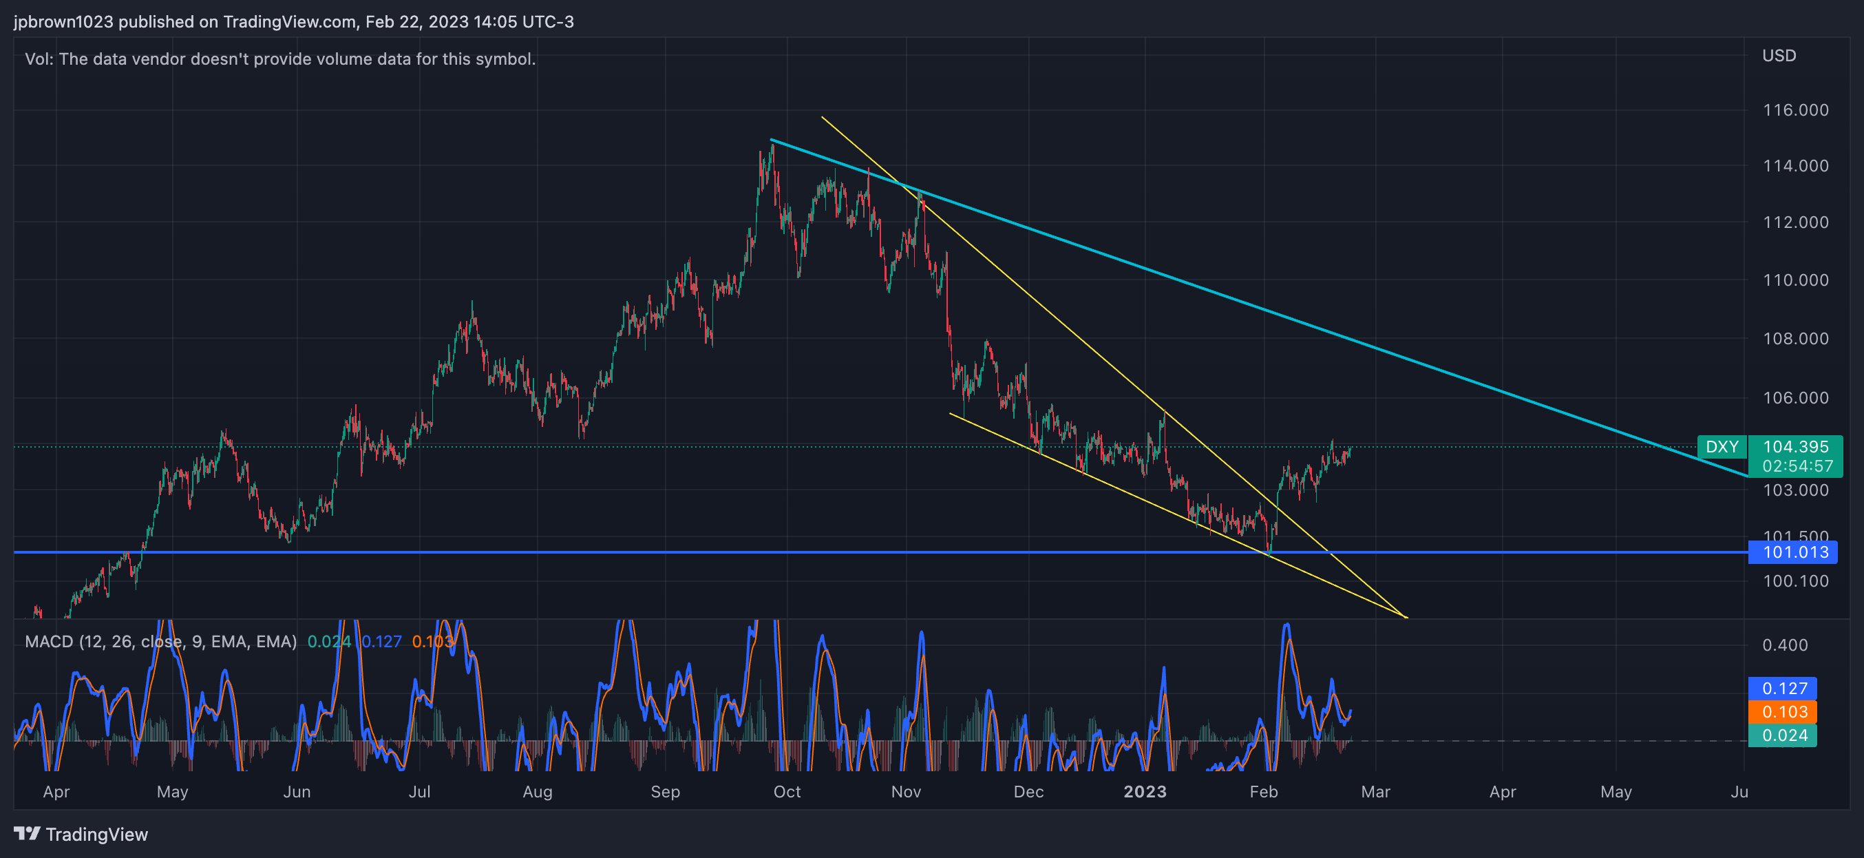Click the green 0.024 histogram value tag
The width and height of the screenshot is (1864, 858).
click(1782, 735)
